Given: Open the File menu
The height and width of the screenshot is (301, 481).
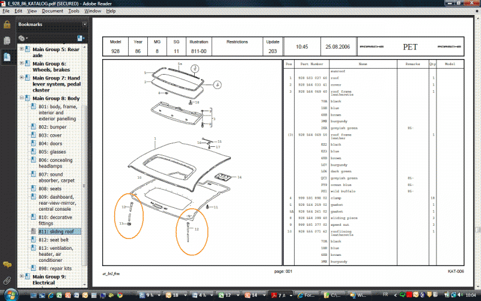Looking at the screenshot, I should [6, 11].
